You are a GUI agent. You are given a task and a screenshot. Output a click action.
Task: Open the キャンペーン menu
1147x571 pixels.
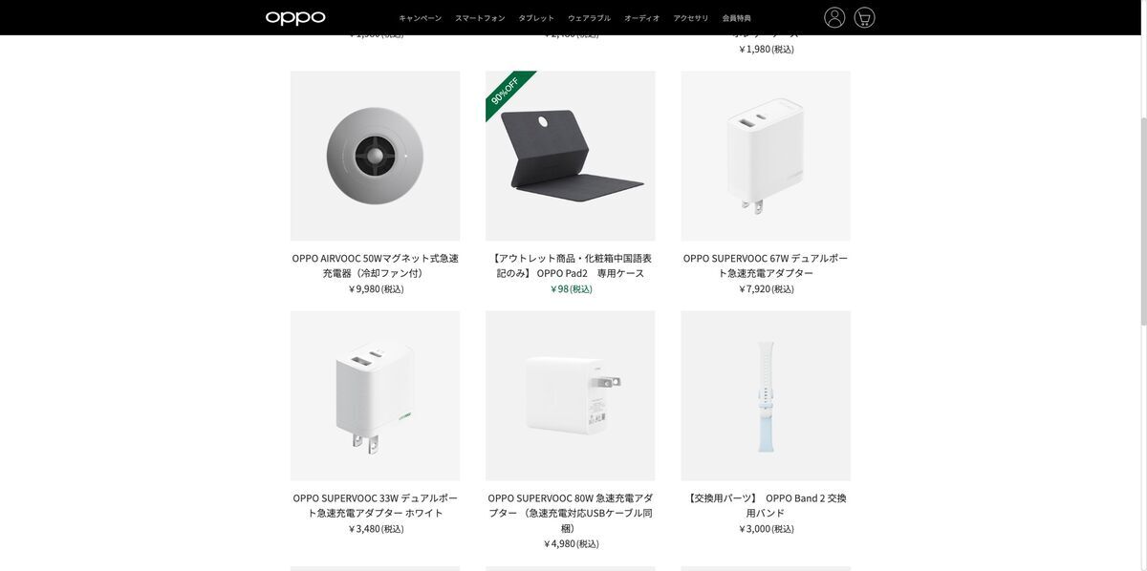[421, 18]
